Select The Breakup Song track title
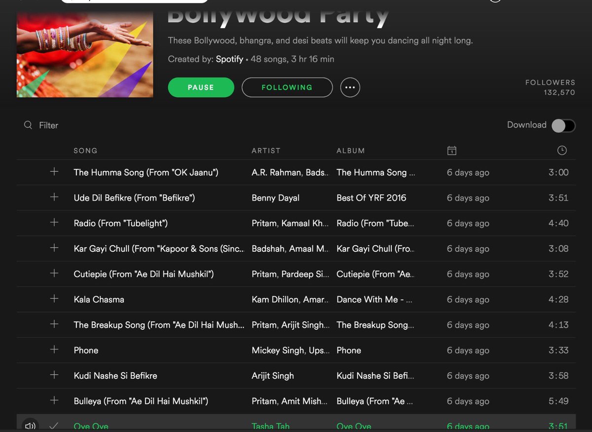This screenshot has width=592, height=432. coord(159,325)
